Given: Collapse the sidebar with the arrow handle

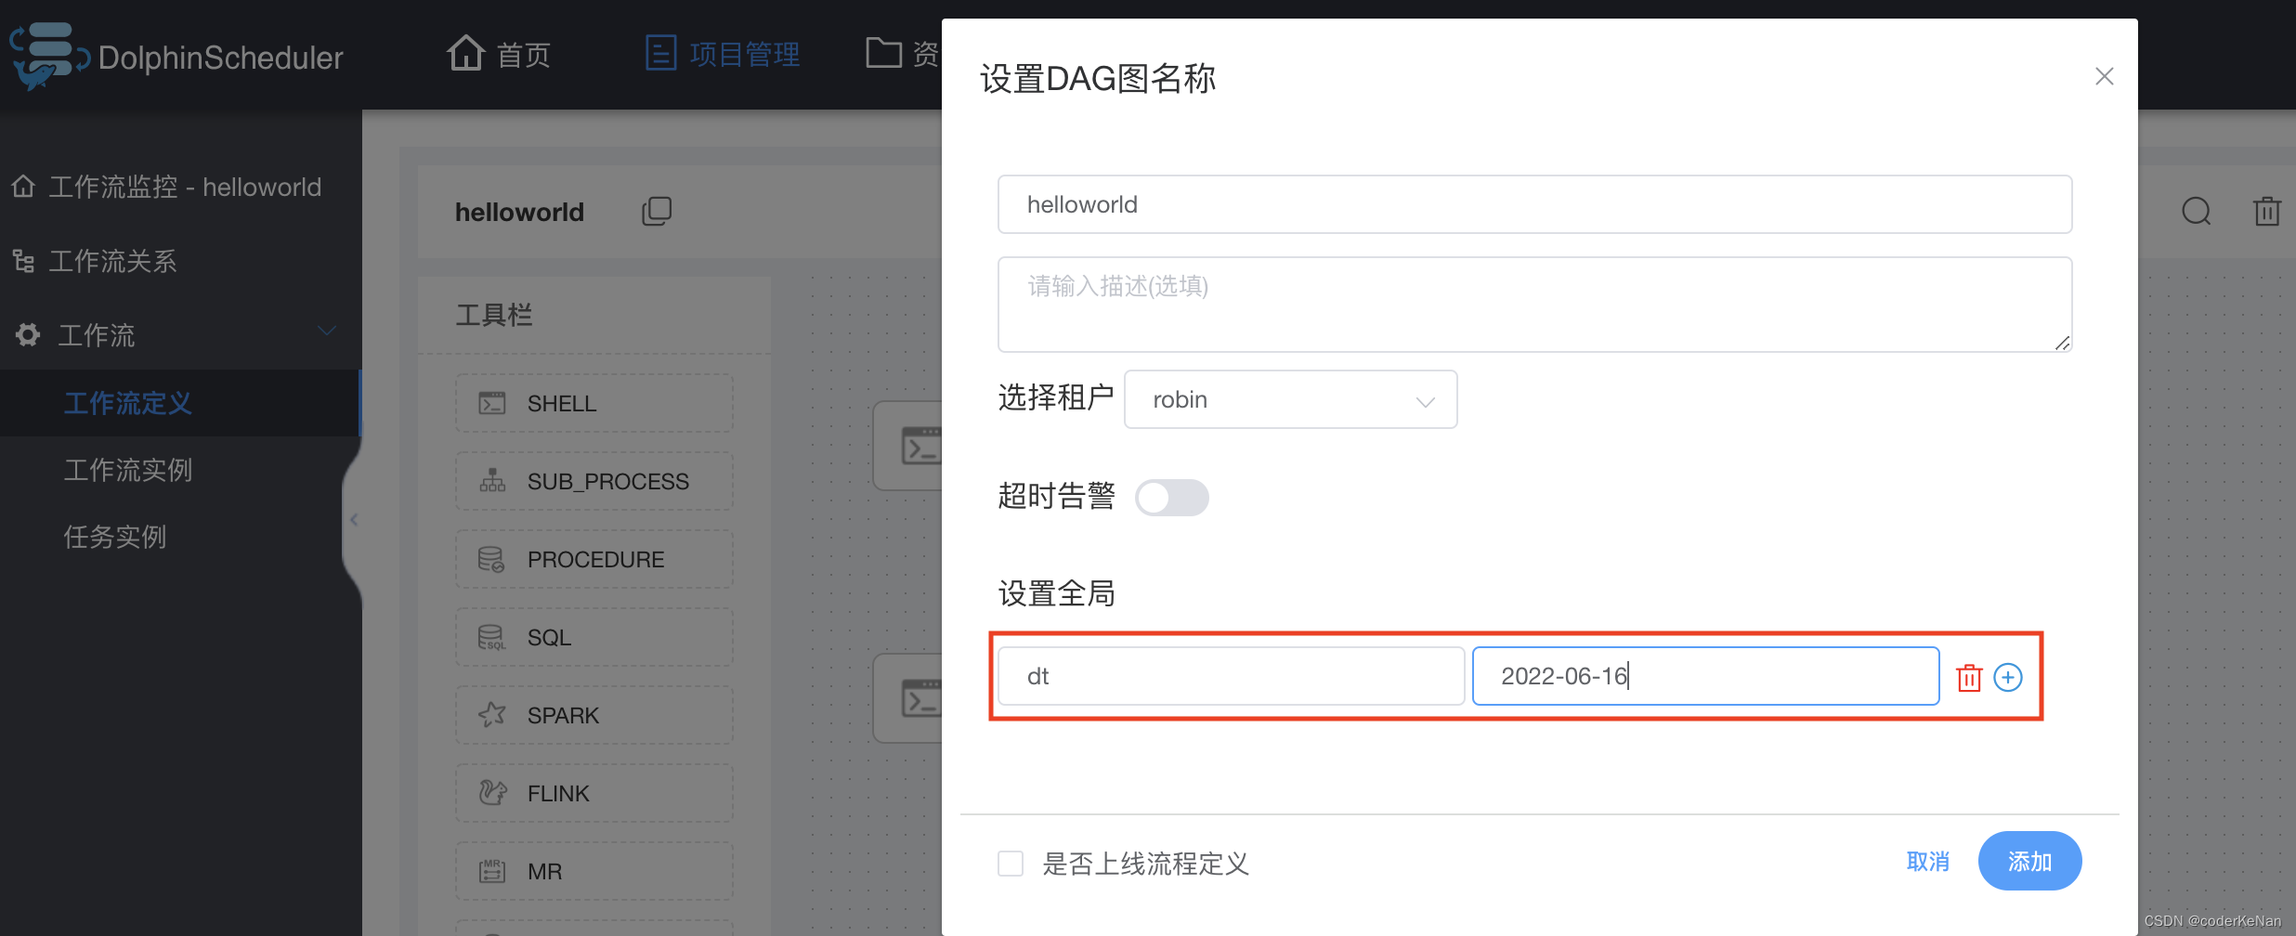Looking at the screenshot, I should point(354,520).
